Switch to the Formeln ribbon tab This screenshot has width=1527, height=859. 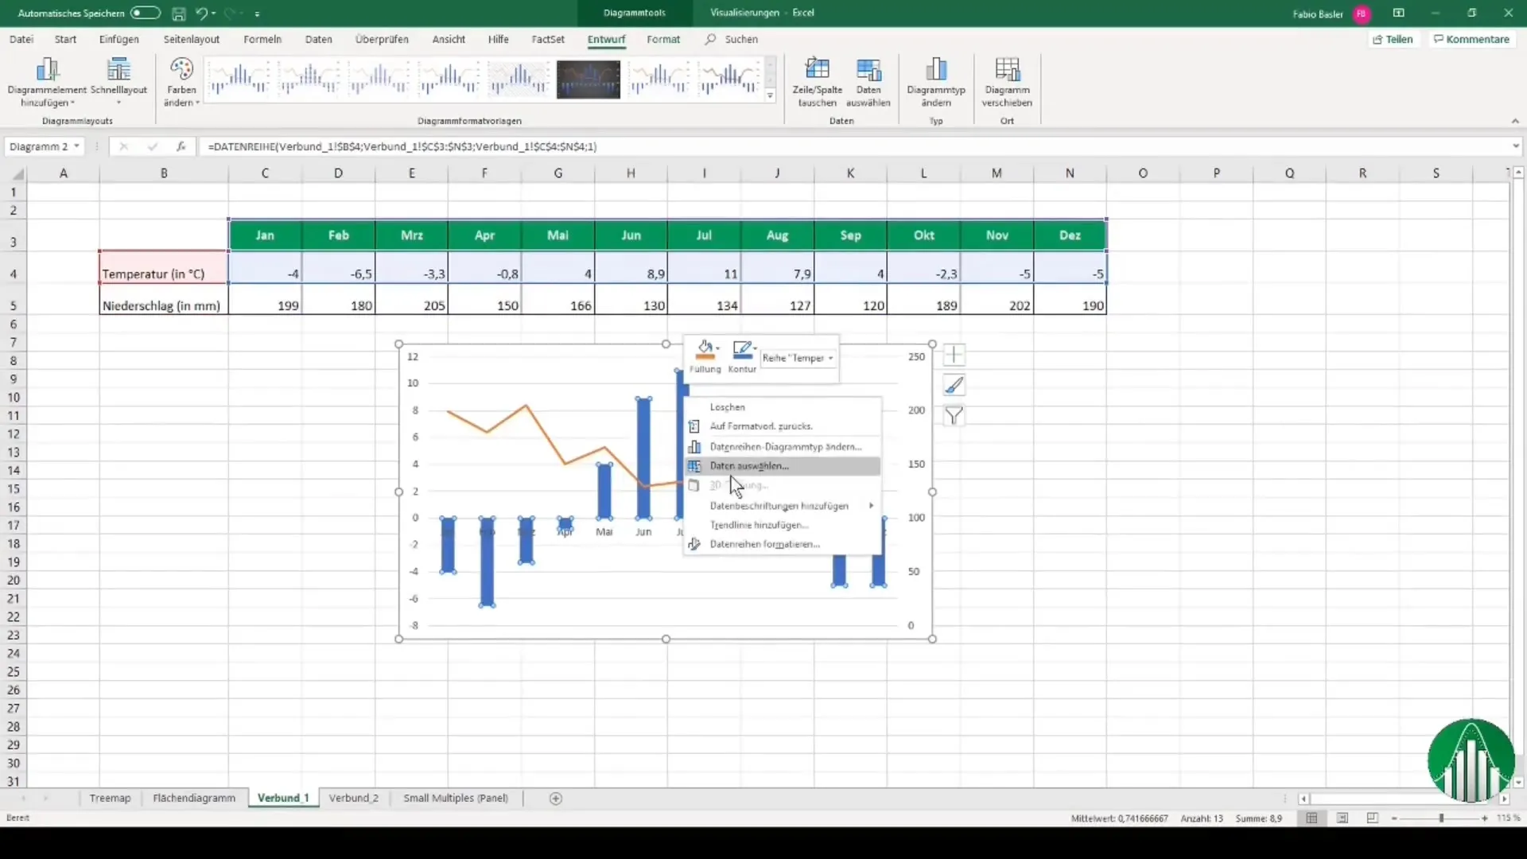tap(262, 39)
